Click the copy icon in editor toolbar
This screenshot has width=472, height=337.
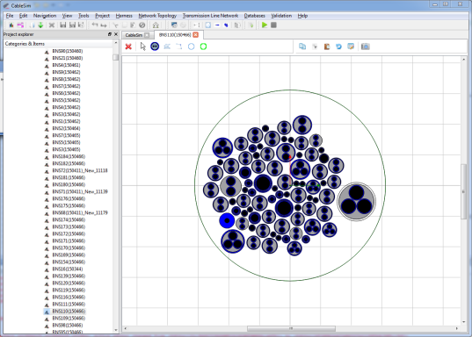coord(302,47)
